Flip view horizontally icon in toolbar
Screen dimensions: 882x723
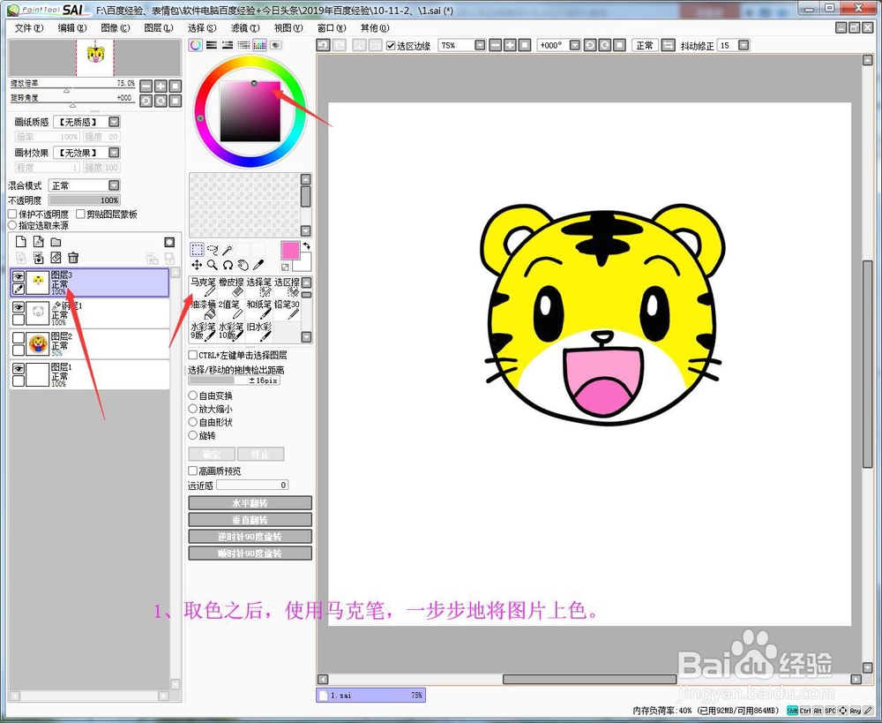click(x=668, y=45)
